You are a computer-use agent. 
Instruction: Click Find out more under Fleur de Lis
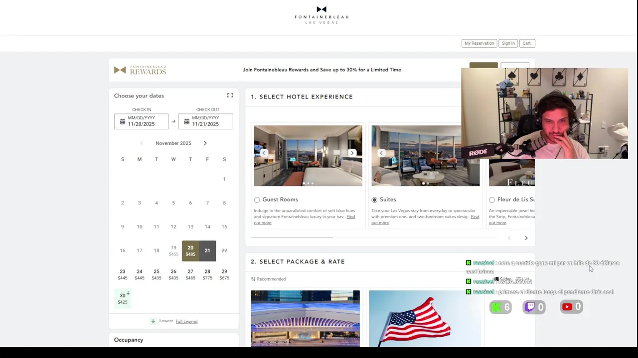coord(497,223)
